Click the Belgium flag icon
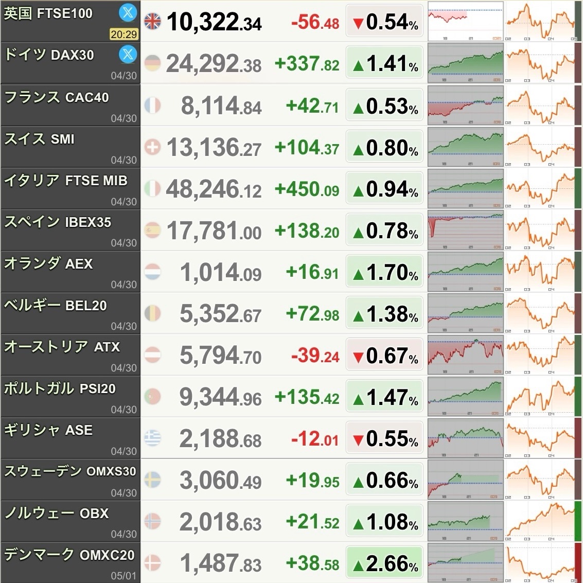Screen dimensions: 583x583 [x=152, y=313]
